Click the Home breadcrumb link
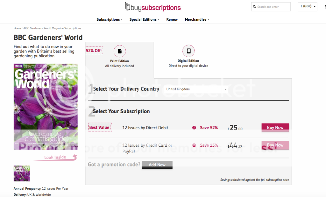The height and width of the screenshot is (197, 326). pos(17,28)
